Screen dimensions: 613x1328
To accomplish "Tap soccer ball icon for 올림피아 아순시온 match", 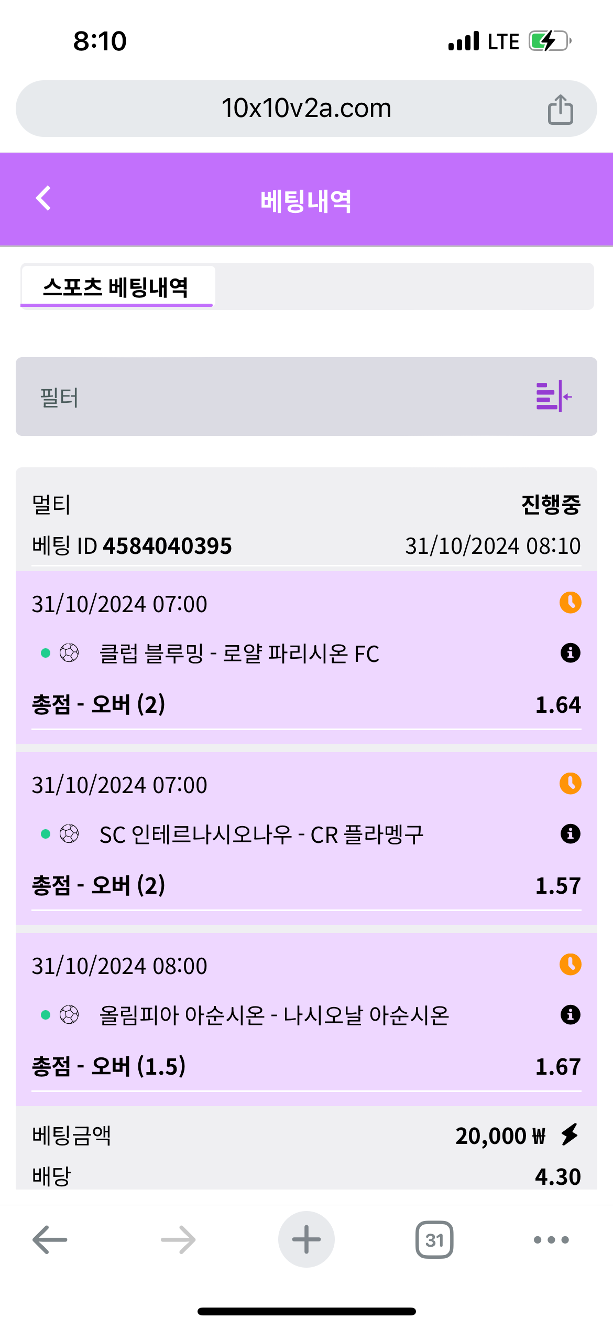I will pos(69,1015).
